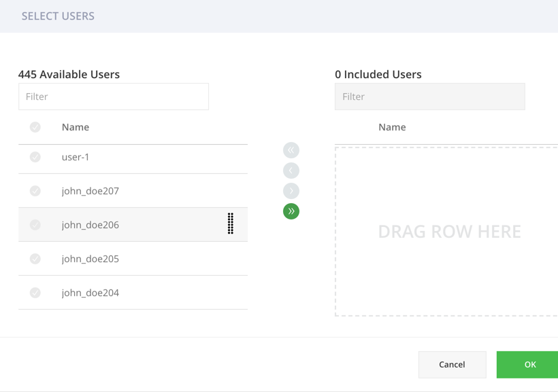
Task: Click the single left arrow transfer icon
Action: coord(291,171)
